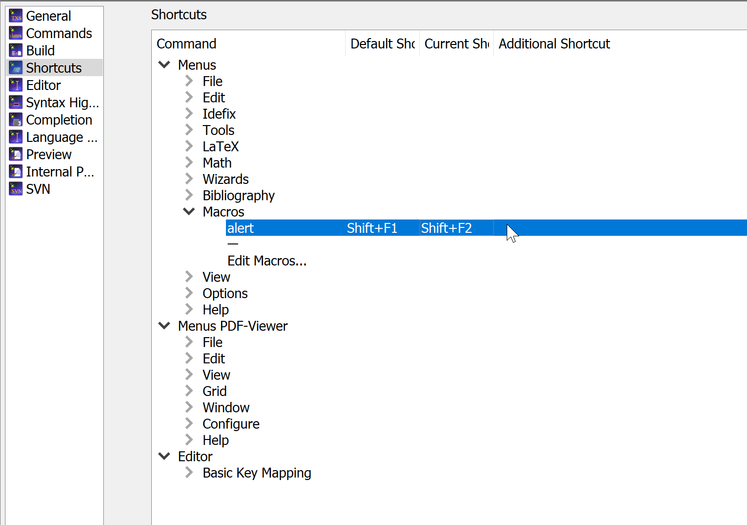Screen dimensions: 747x525
Task: Open the SVN settings icon
Action: (15, 188)
